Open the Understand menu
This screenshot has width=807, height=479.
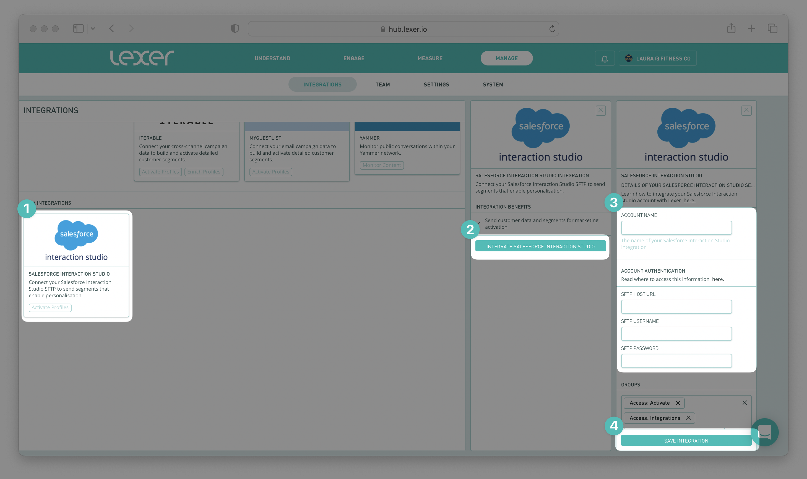(272, 58)
